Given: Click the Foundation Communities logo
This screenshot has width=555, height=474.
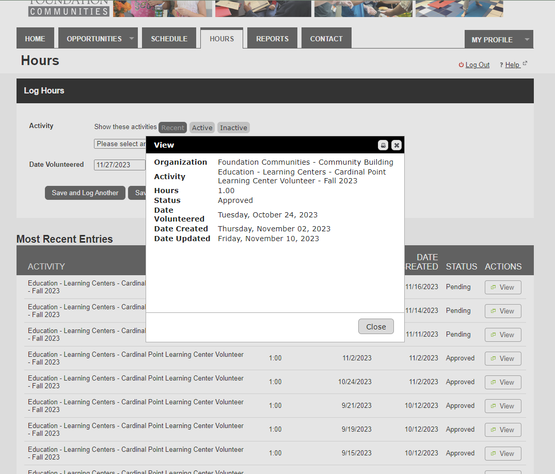Looking at the screenshot, I should (x=69, y=8).
